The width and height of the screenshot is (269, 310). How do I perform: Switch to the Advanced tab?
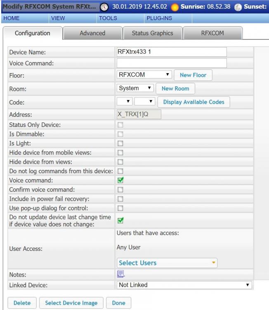tap(92, 33)
